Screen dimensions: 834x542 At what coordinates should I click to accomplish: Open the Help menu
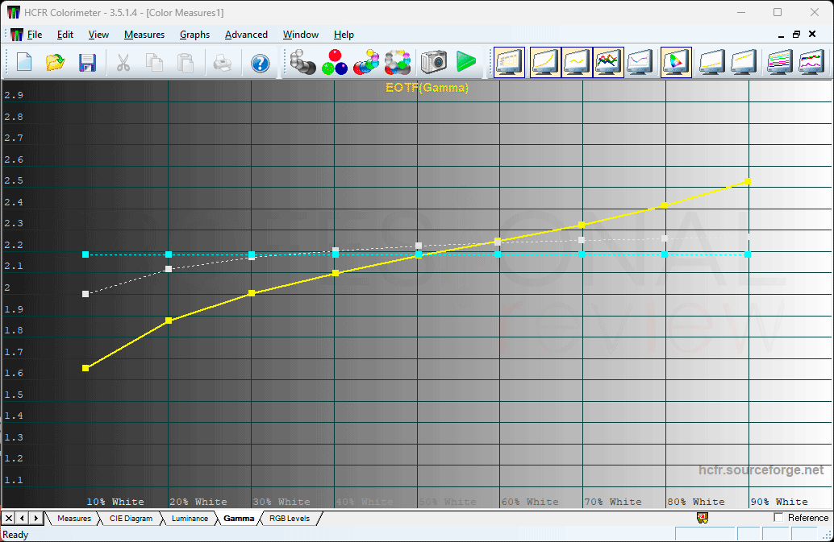pos(344,35)
